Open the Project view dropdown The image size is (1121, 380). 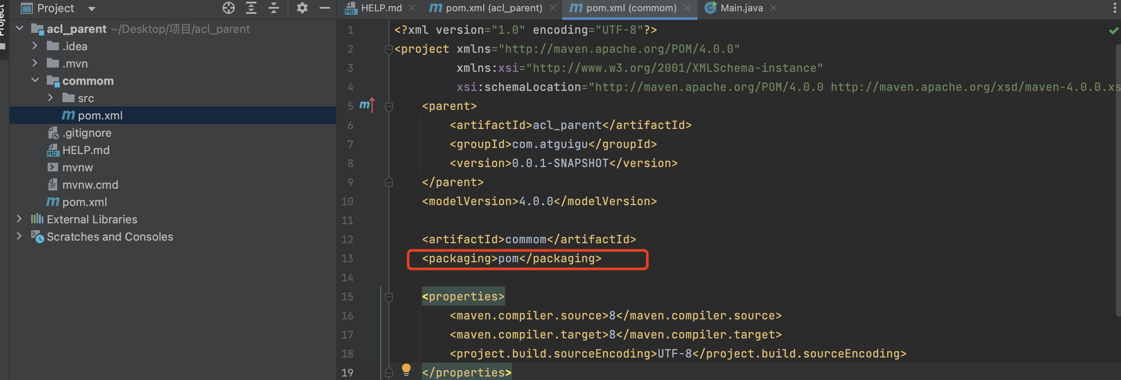91,8
